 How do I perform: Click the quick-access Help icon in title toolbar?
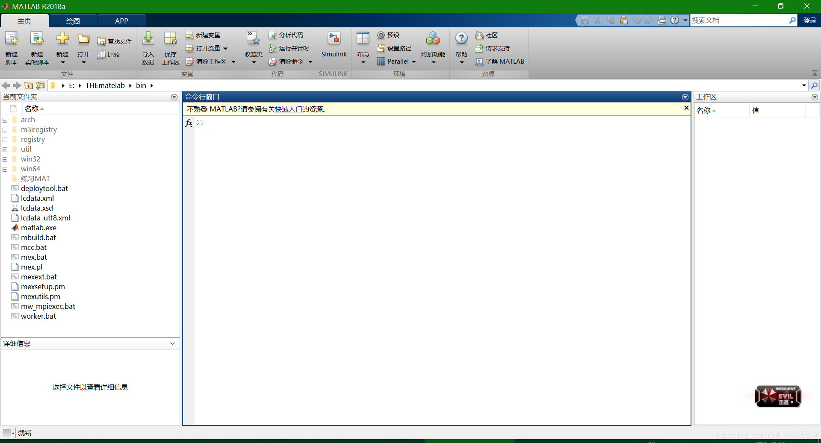point(675,20)
